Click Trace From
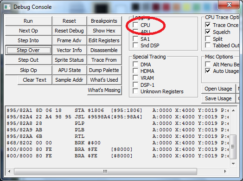Screen dimensions: 243x181 click(104, 60)
